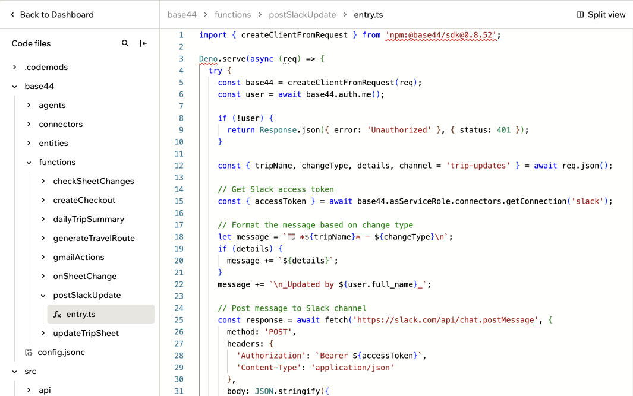The height and width of the screenshot is (396, 633).
Task: Click the Split view panel icon
Action: coord(580,14)
